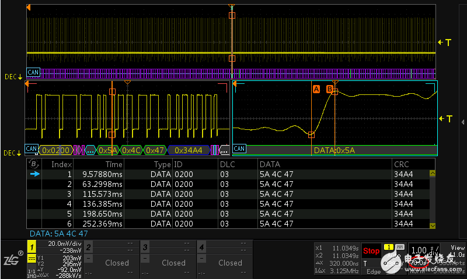Click the blue arrow on row 1
The width and height of the screenshot is (467, 279).
click(x=34, y=174)
